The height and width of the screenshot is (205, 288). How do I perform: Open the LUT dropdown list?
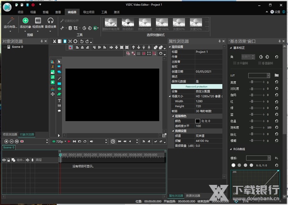coord(269,76)
